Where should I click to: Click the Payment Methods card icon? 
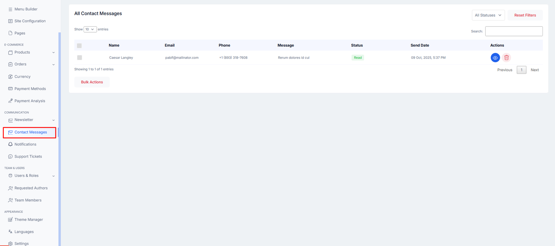(x=10, y=89)
